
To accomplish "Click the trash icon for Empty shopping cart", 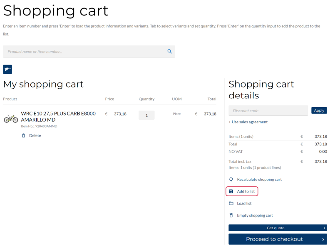I will [231, 215].
